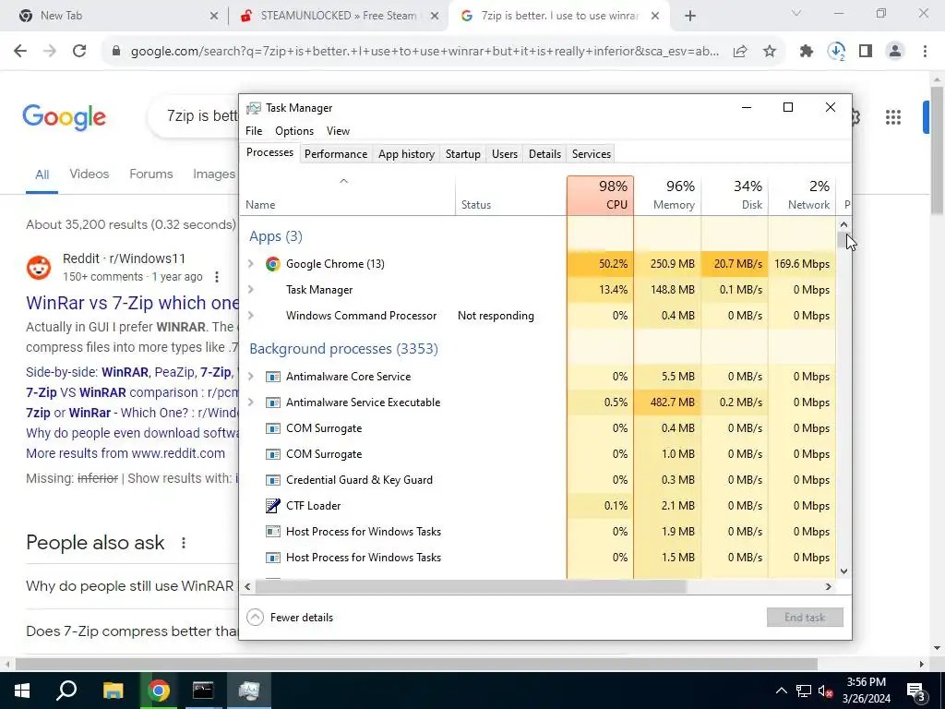The image size is (945, 709).
Task: Open WinRar vs 7-Zip Reddit result link
Action: 133,303
